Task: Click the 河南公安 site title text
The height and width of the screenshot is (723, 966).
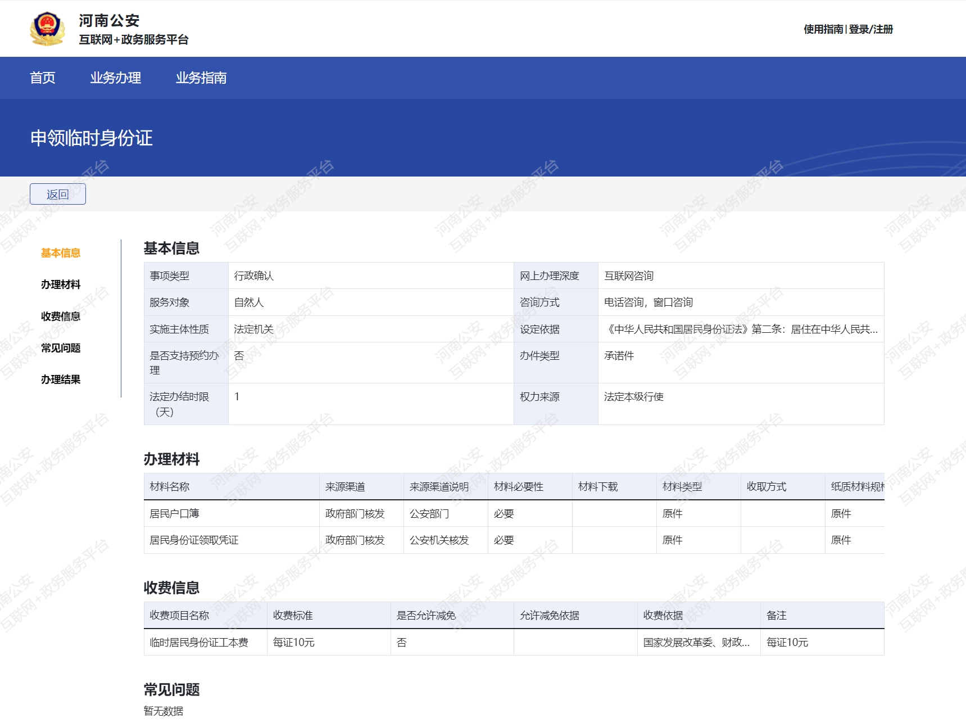Action: [x=109, y=21]
